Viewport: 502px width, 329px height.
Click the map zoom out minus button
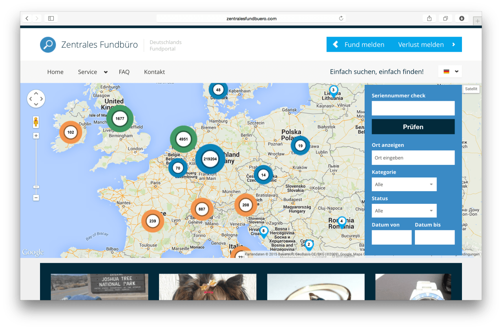coord(36,198)
